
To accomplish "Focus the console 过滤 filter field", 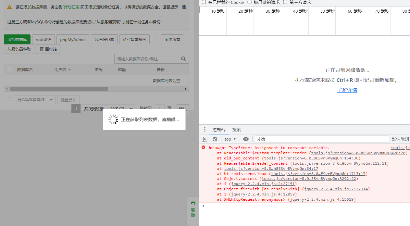I will 322,139.
